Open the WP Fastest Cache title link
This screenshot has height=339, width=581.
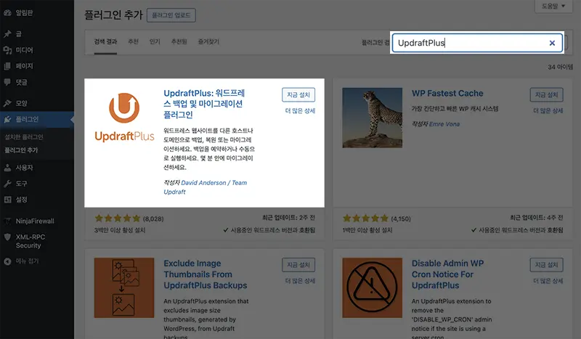point(447,94)
